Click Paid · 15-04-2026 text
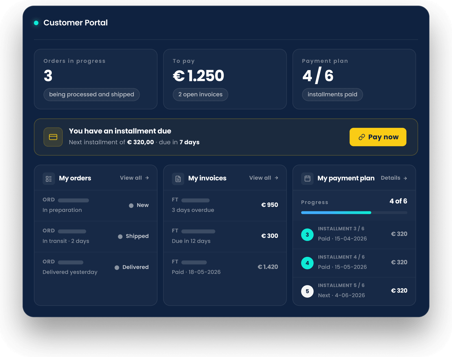The image size is (452, 357). pyautogui.click(x=342, y=239)
